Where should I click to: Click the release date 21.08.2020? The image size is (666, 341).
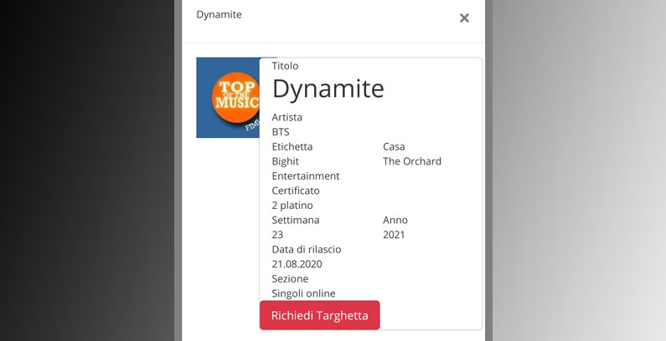point(297,264)
